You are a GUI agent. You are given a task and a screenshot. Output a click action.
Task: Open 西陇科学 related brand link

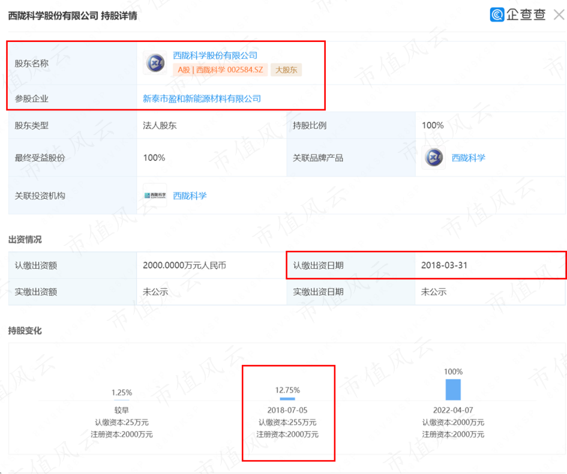[x=468, y=158]
